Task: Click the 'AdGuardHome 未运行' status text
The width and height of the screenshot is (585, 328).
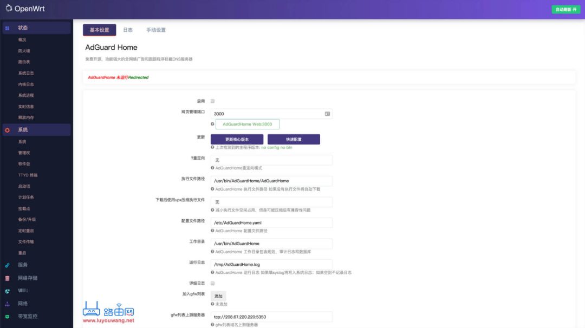Action: click(108, 77)
